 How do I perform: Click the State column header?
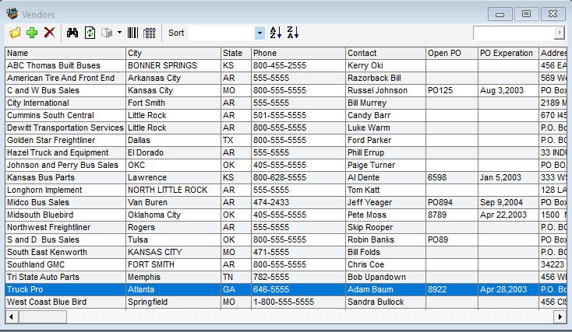click(236, 53)
